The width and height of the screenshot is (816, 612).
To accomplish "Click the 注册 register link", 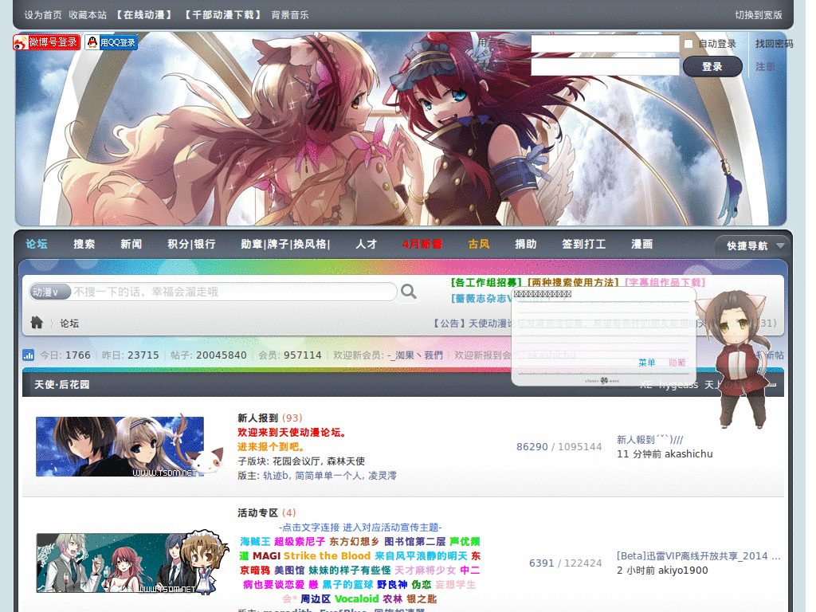I will pyautogui.click(x=765, y=67).
